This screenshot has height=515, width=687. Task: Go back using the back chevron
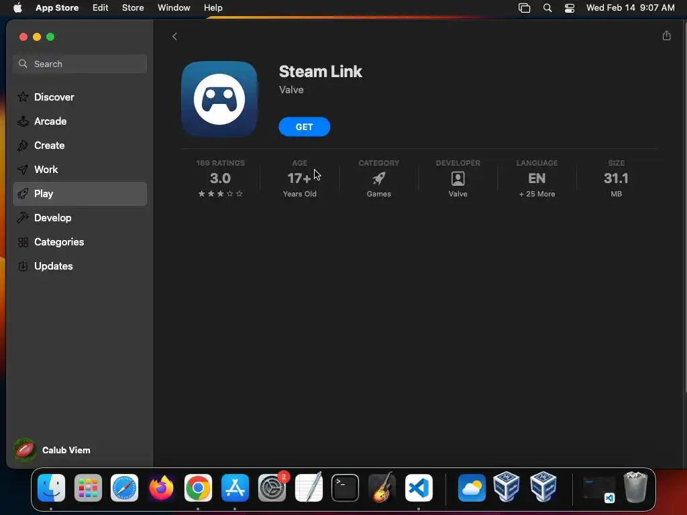click(174, 36)
